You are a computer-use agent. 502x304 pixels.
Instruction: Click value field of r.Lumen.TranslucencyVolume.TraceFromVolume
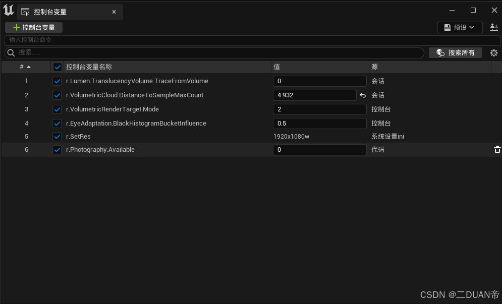pos(319,81)
